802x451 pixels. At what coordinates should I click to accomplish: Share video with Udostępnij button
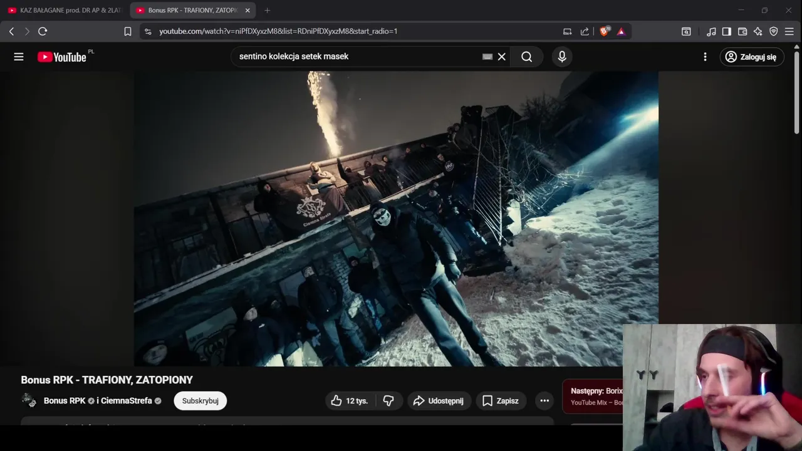tap(439, 401)
